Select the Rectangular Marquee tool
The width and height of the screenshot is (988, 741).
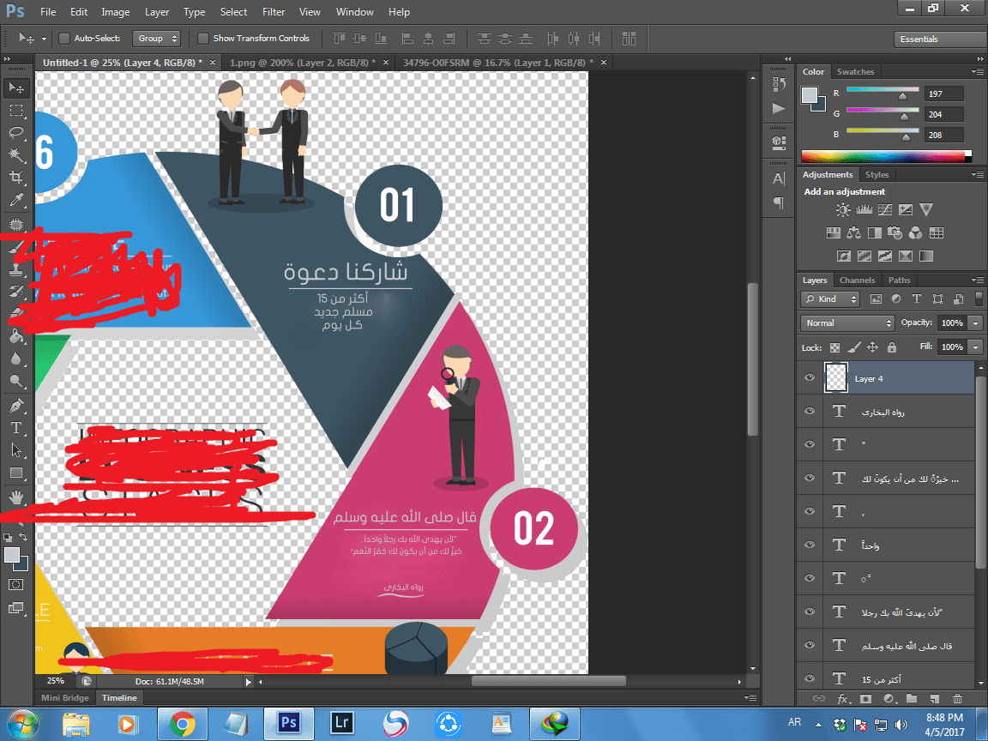pos(16,111)
